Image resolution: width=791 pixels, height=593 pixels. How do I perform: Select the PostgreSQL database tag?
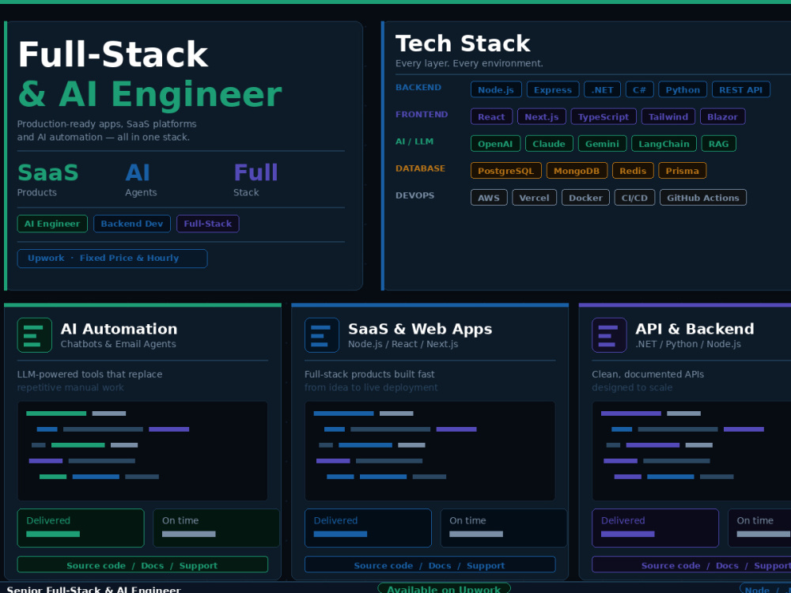pos(506,171)
